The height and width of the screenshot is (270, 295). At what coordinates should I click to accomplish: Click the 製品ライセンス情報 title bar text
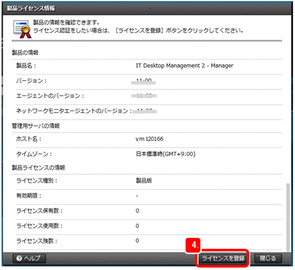pyautogui.click(x=31, y=8)
